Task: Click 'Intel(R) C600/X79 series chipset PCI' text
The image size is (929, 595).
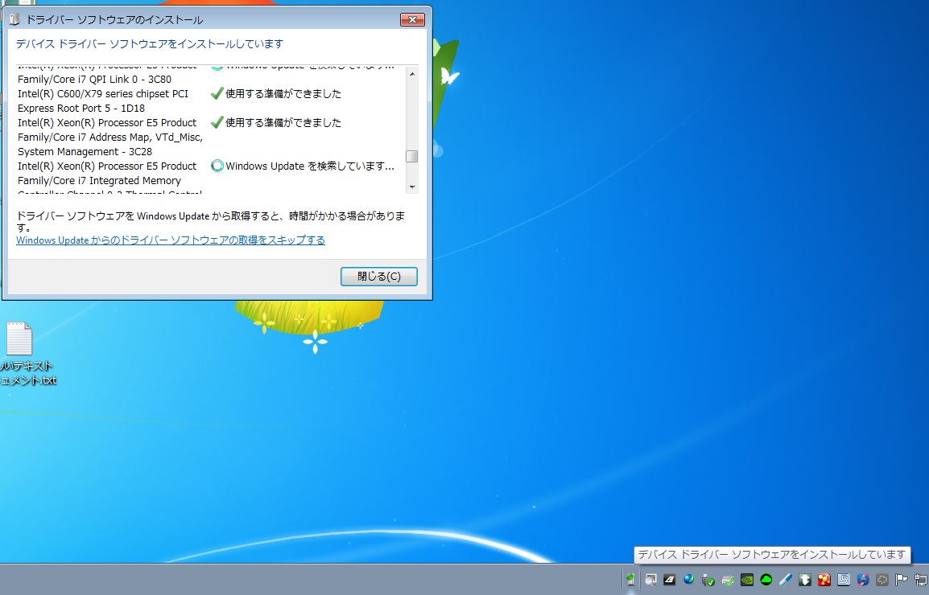Action: [x=103, y=93]
